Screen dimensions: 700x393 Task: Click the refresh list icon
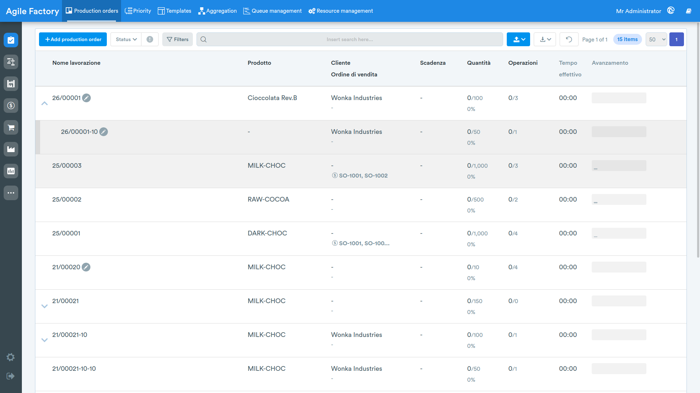tap(569, 39)
